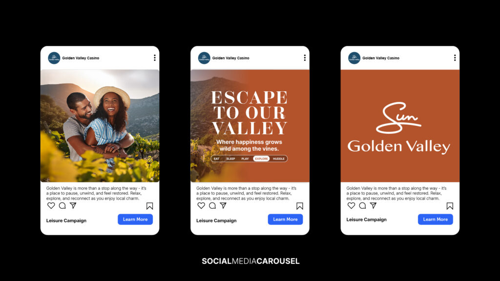Like the third post with heart icon

[352, 205]
